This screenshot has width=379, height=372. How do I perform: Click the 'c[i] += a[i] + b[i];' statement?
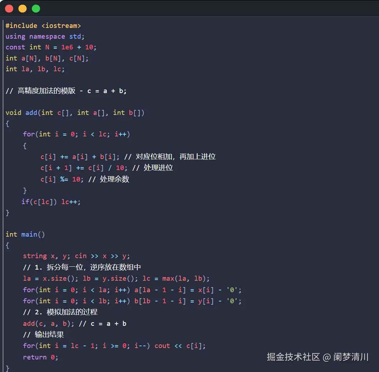pos(80,157)
